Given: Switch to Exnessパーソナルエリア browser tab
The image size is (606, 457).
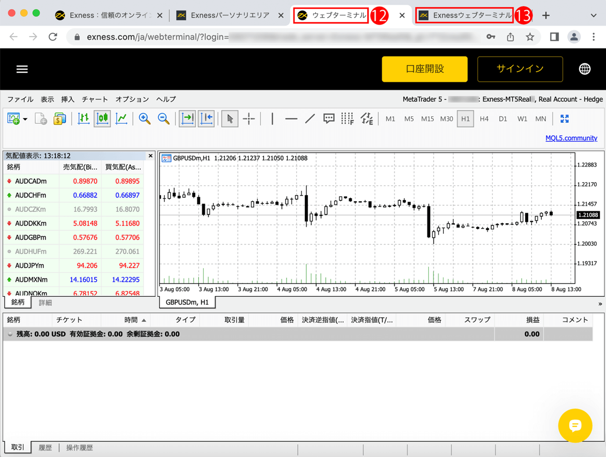Looking at the screenshot, I should (x=230, y=15).
